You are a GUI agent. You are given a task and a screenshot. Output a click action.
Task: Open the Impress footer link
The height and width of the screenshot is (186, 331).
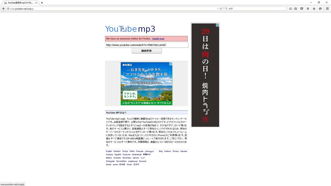tap(184, 151)
